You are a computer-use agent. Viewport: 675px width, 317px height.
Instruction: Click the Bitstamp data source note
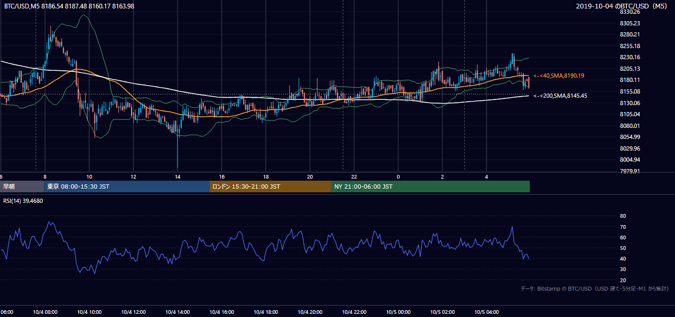click(595, 288)
